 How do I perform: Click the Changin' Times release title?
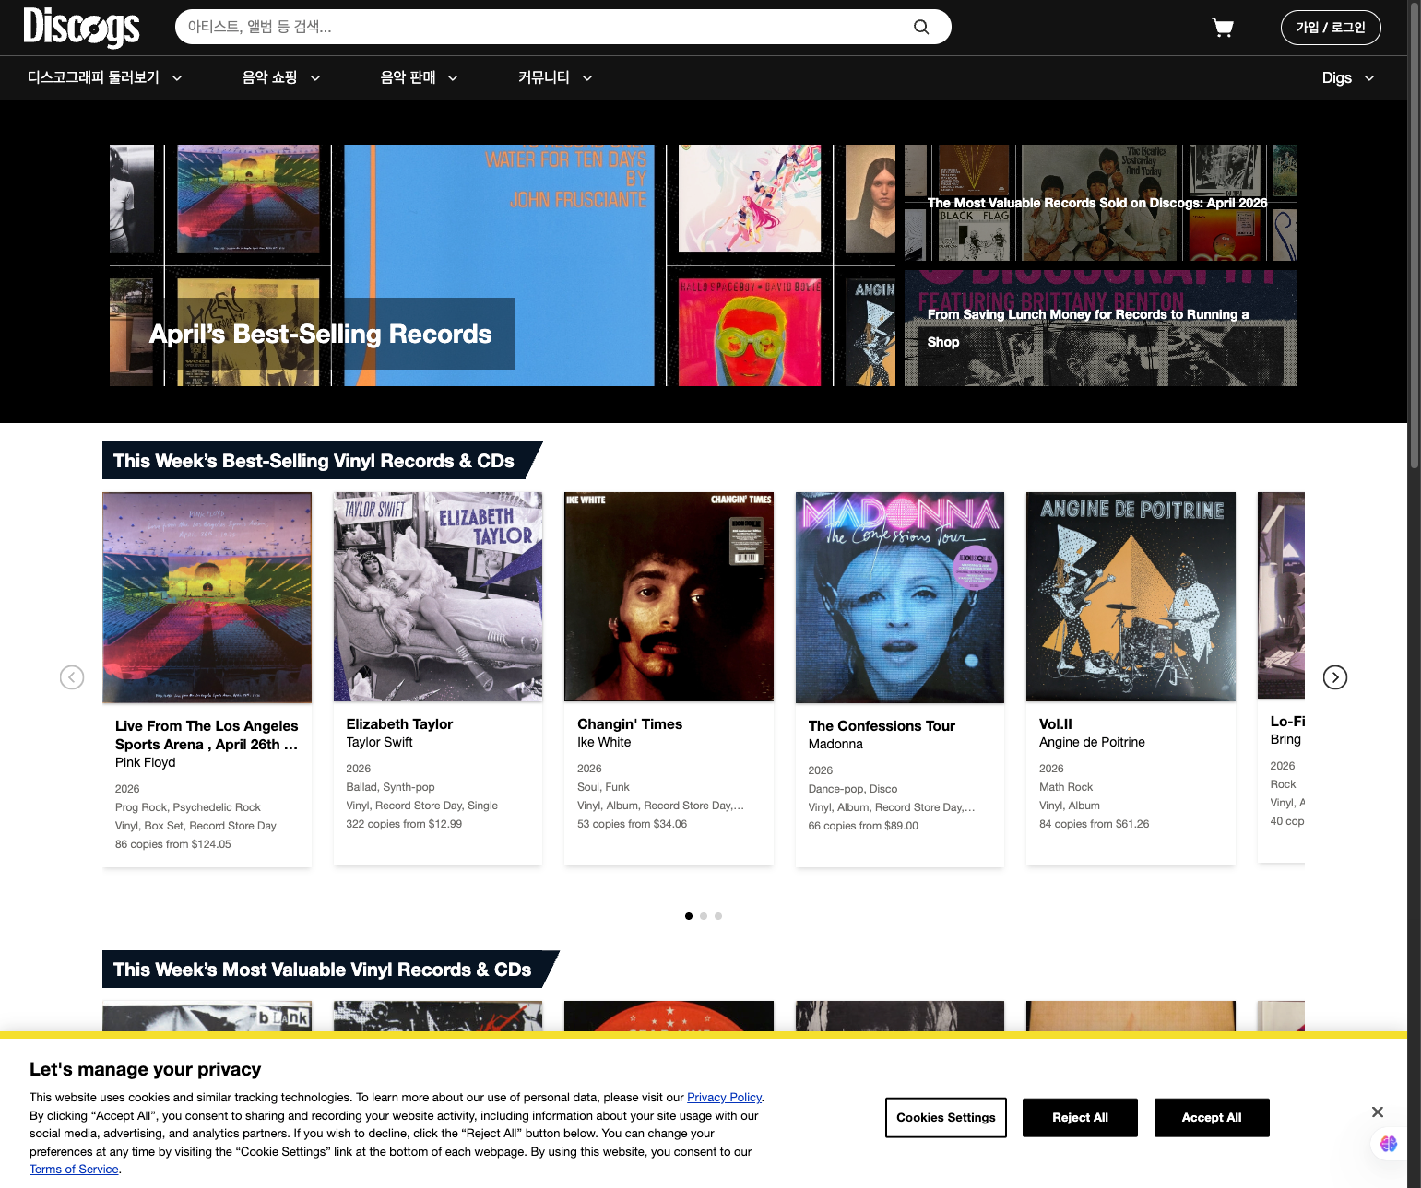(x=630, y=724)
